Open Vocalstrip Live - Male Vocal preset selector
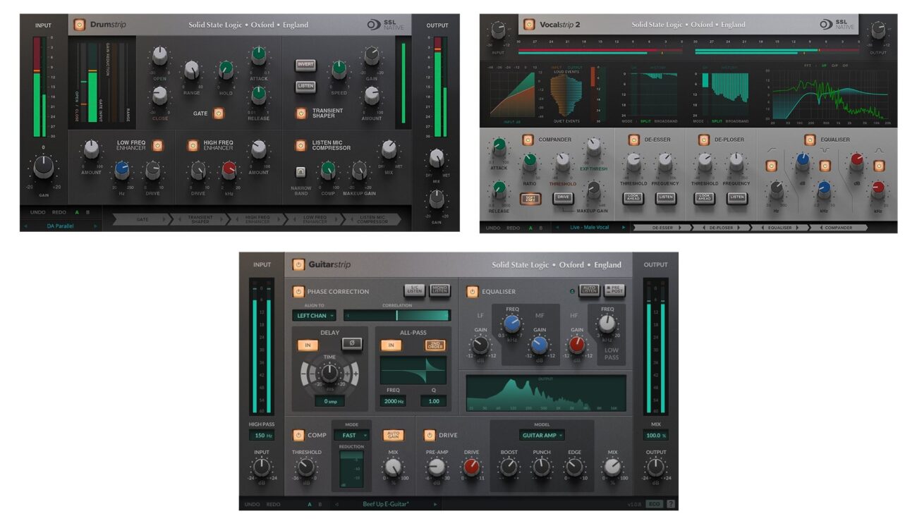This screenshot has width=917, height=528. [590, 228]
